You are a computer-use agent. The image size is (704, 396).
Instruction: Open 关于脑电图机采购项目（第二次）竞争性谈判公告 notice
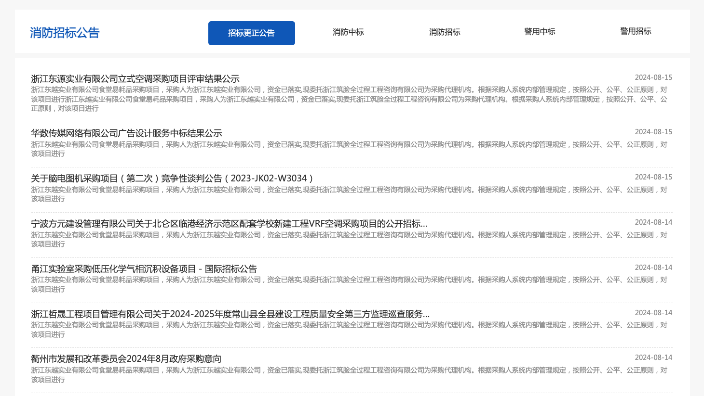173,179
